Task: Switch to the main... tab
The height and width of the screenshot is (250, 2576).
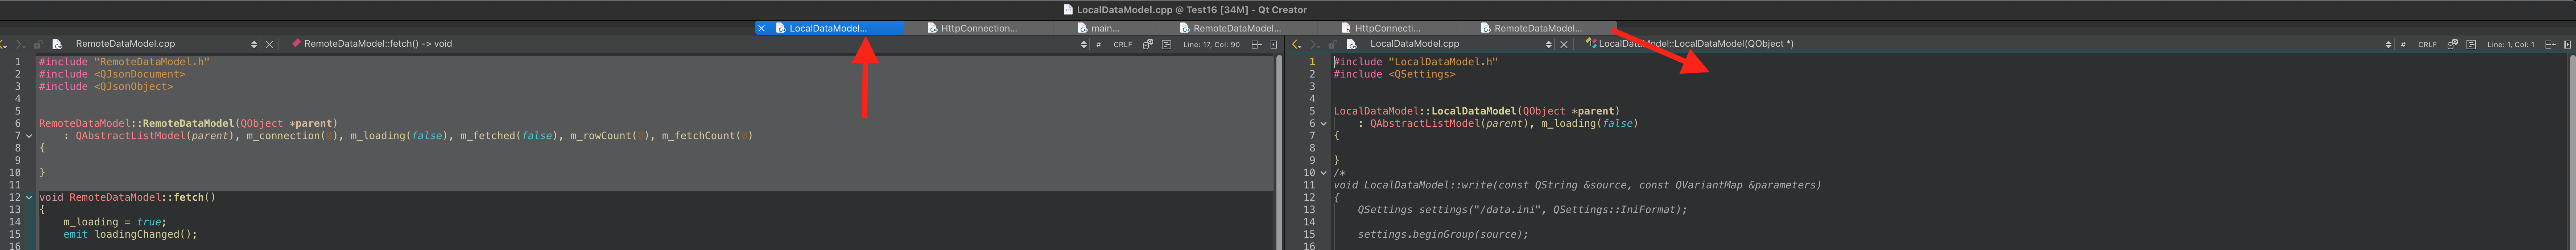Action: [x=1105, y=28]
